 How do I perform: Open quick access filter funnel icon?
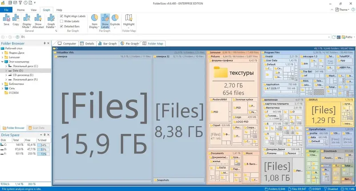(x=20, y=3)
